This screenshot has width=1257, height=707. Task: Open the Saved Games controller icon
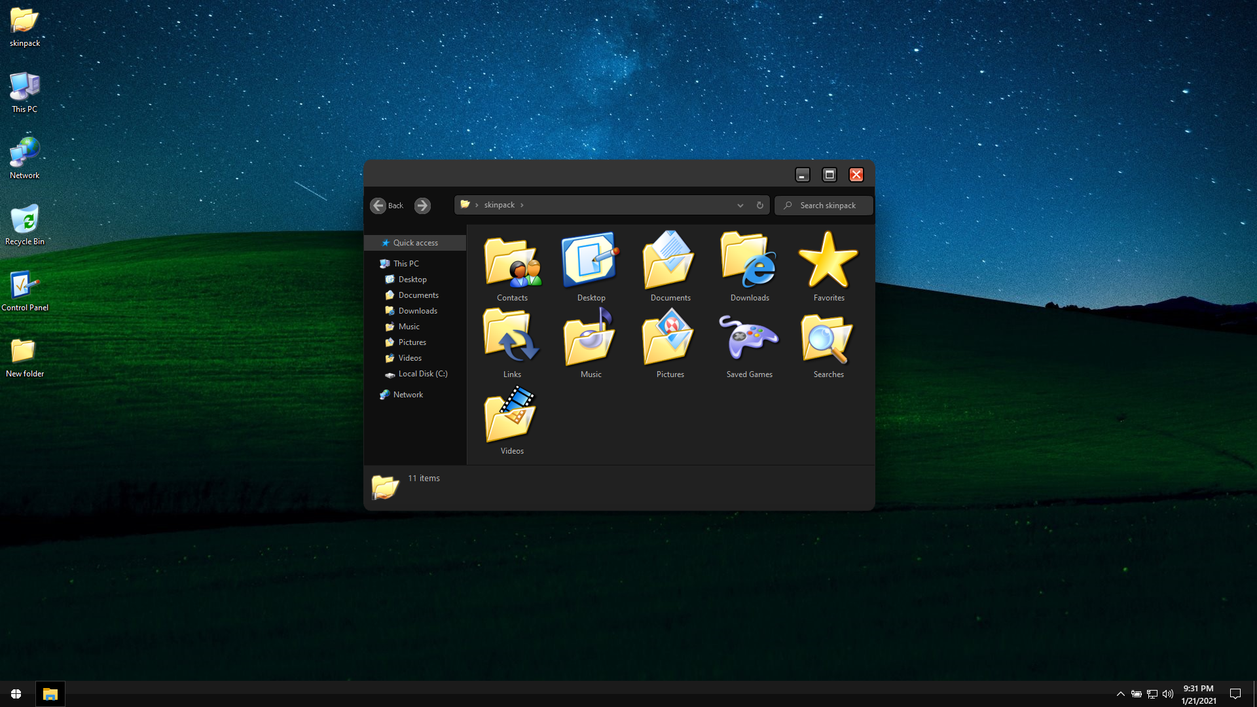point(749,340)
